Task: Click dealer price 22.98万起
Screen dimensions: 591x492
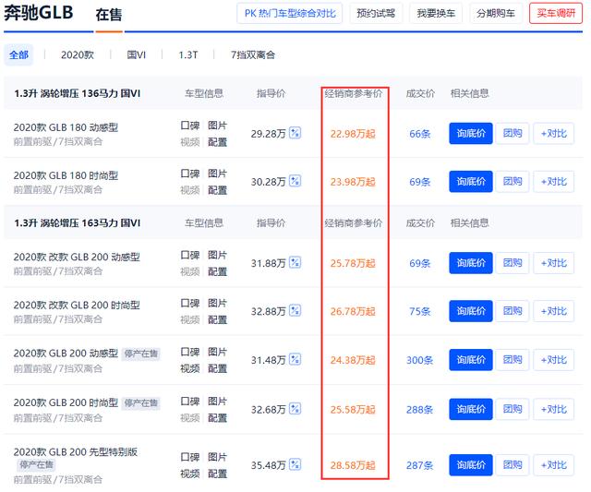Action: 353,134
